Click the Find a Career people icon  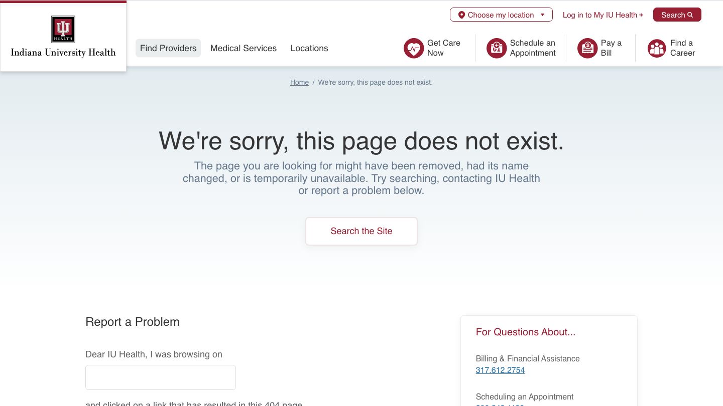(x=657, y=48)
